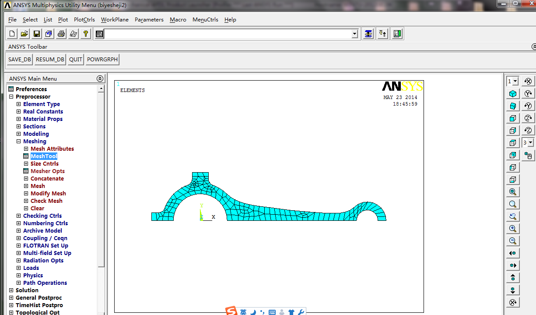Click the New Analysis icon
Image resolution: width=536 pixels, height=315 pixels.
(12, 34)
